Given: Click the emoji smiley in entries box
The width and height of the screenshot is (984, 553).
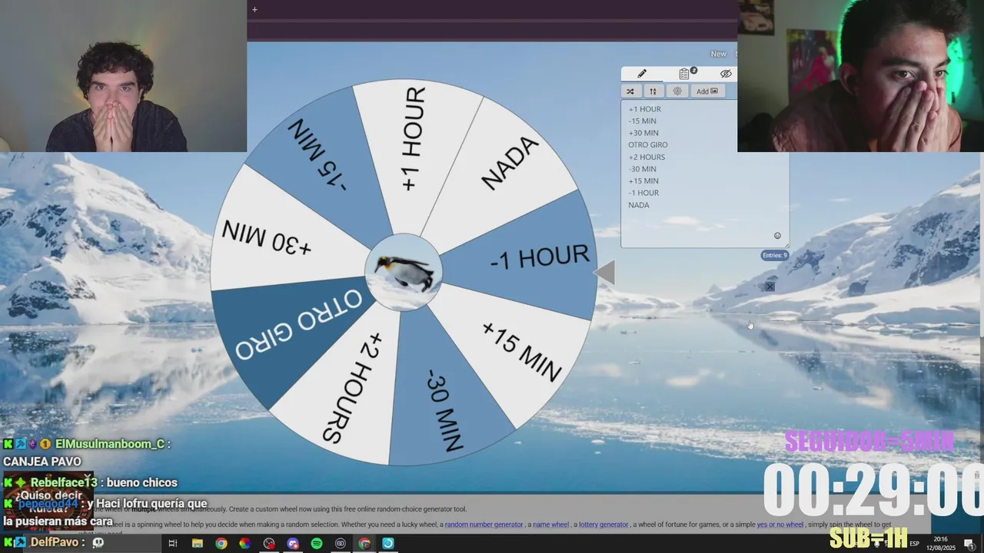Looking at the screenshot, I should pos(777,236).
